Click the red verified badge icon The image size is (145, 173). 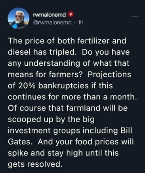click(70, 15)
